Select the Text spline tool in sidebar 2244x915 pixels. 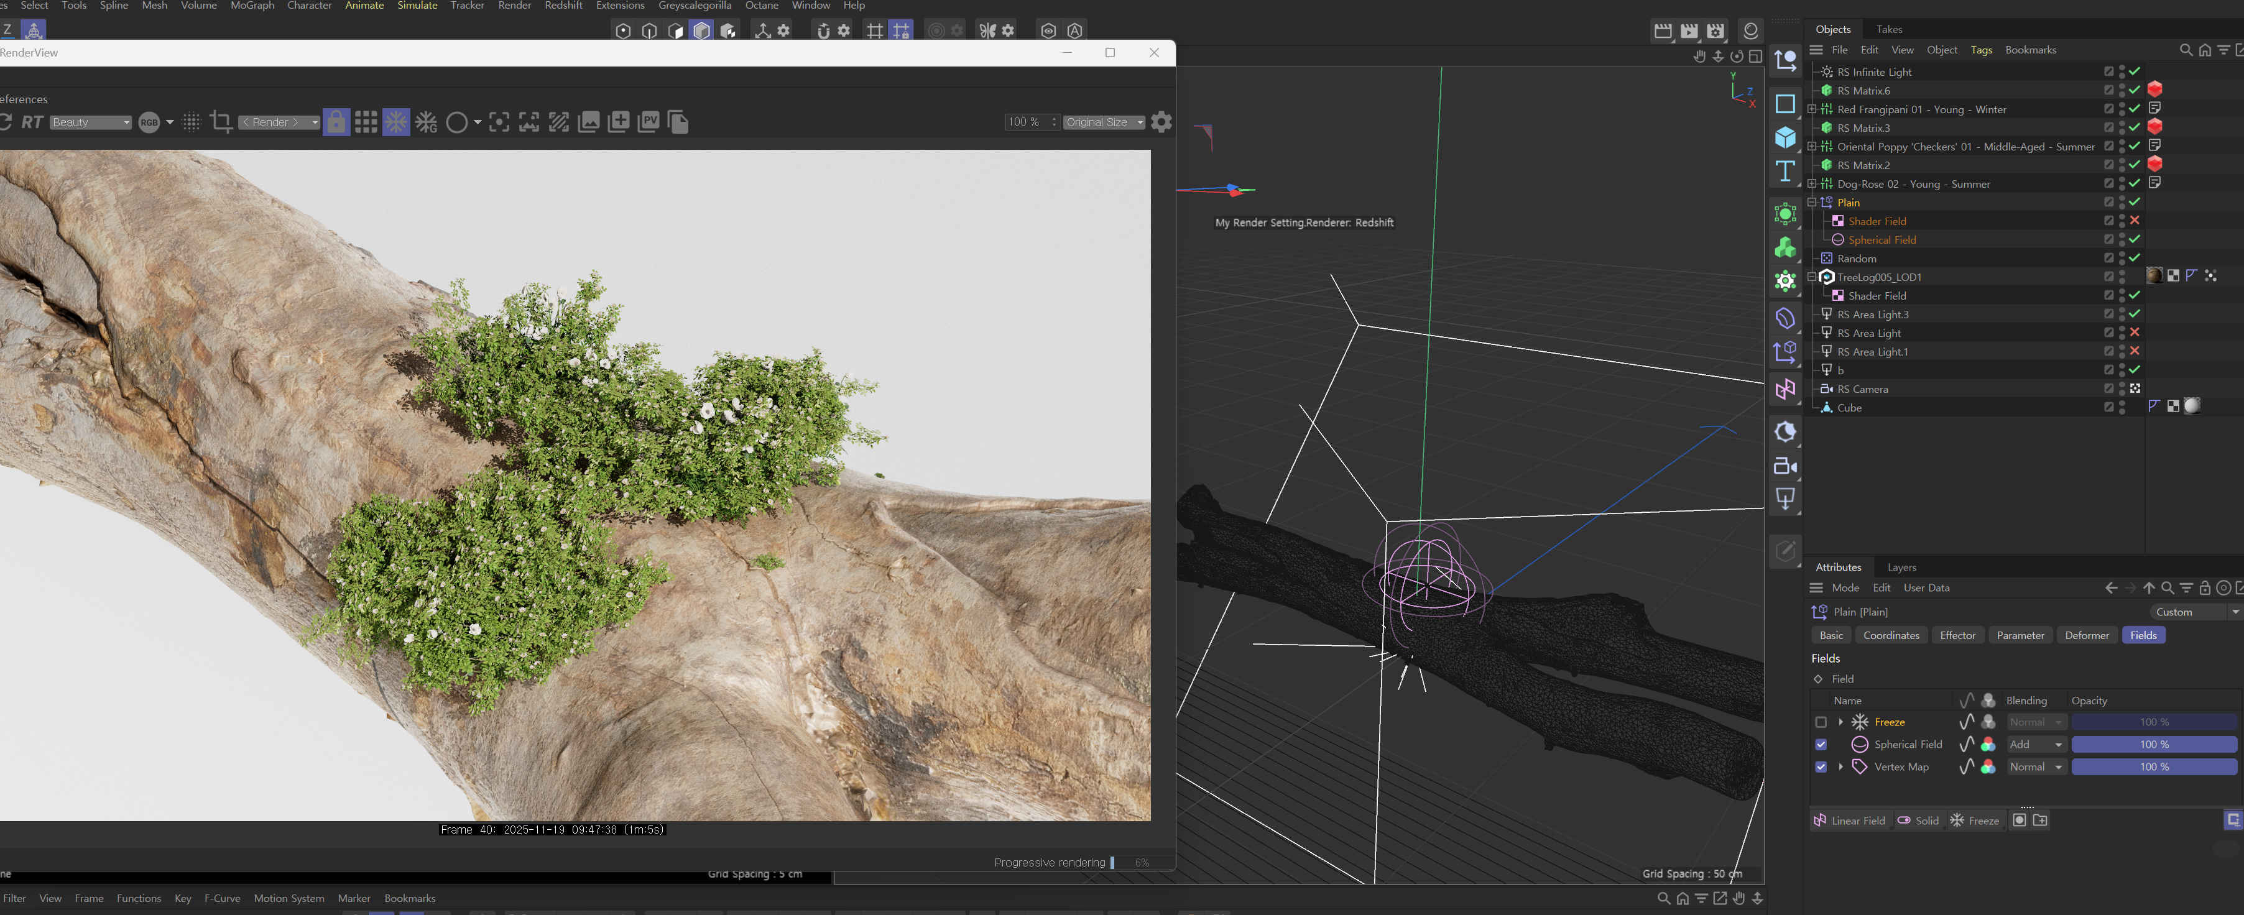[1785, 172]
